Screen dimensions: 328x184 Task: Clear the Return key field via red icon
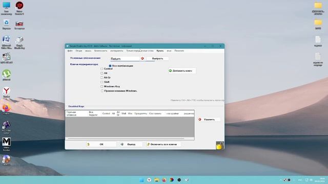tap(142, 59)
